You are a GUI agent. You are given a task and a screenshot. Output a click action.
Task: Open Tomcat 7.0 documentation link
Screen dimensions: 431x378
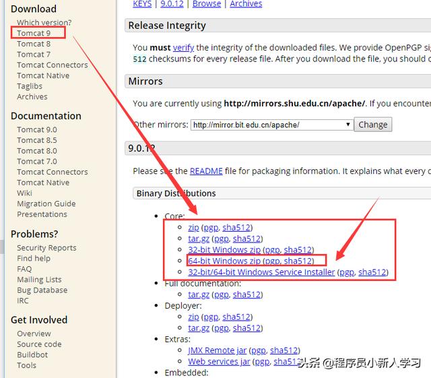37,162
